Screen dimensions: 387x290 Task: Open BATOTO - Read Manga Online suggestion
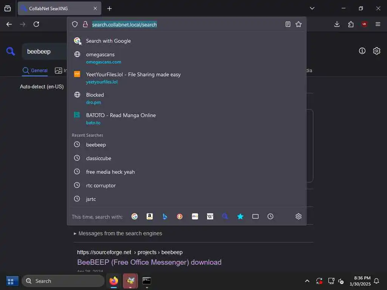(x=187, y=119)
